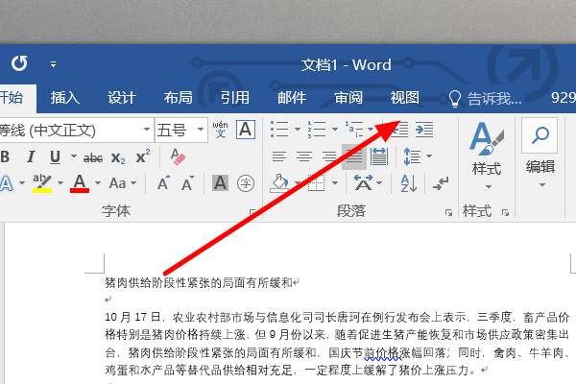Image resolution: width=576 pixels, height=384 pixels.
Task: Click the shading paint bucket icon
Action: (279, 183)
